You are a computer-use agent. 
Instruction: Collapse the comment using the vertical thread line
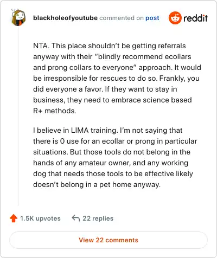click(x=18, y=115)
